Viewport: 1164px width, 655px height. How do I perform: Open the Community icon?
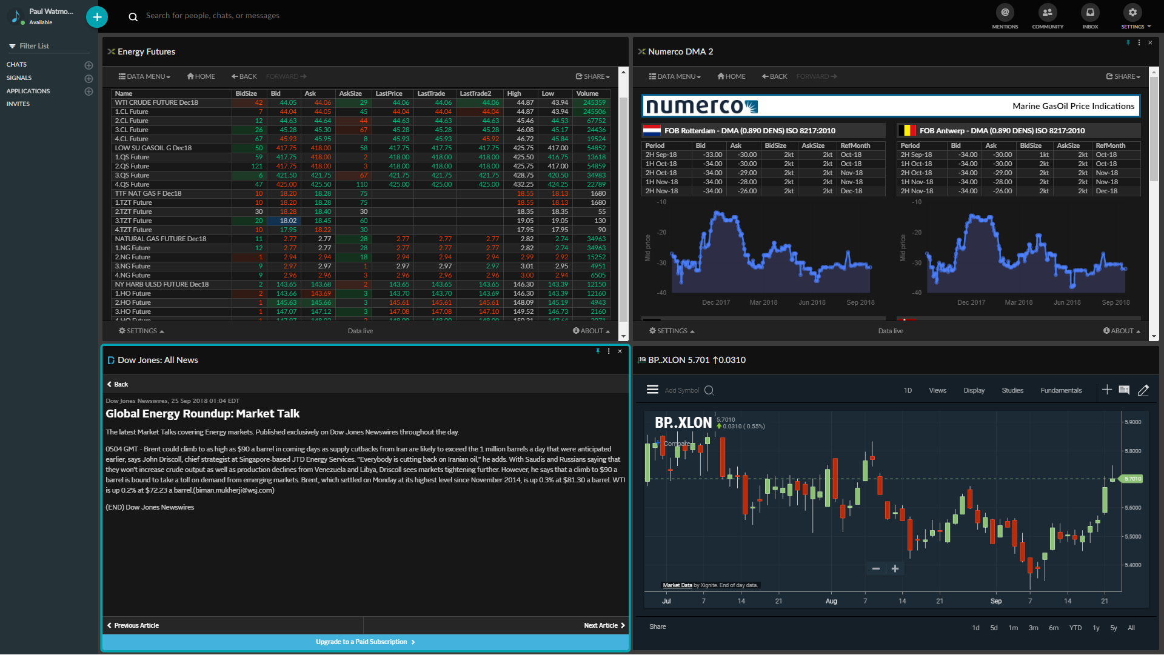[1048, 16]
